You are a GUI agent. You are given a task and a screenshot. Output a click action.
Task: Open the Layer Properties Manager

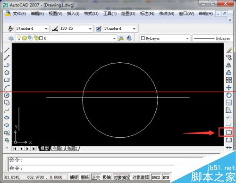[11, 38]
